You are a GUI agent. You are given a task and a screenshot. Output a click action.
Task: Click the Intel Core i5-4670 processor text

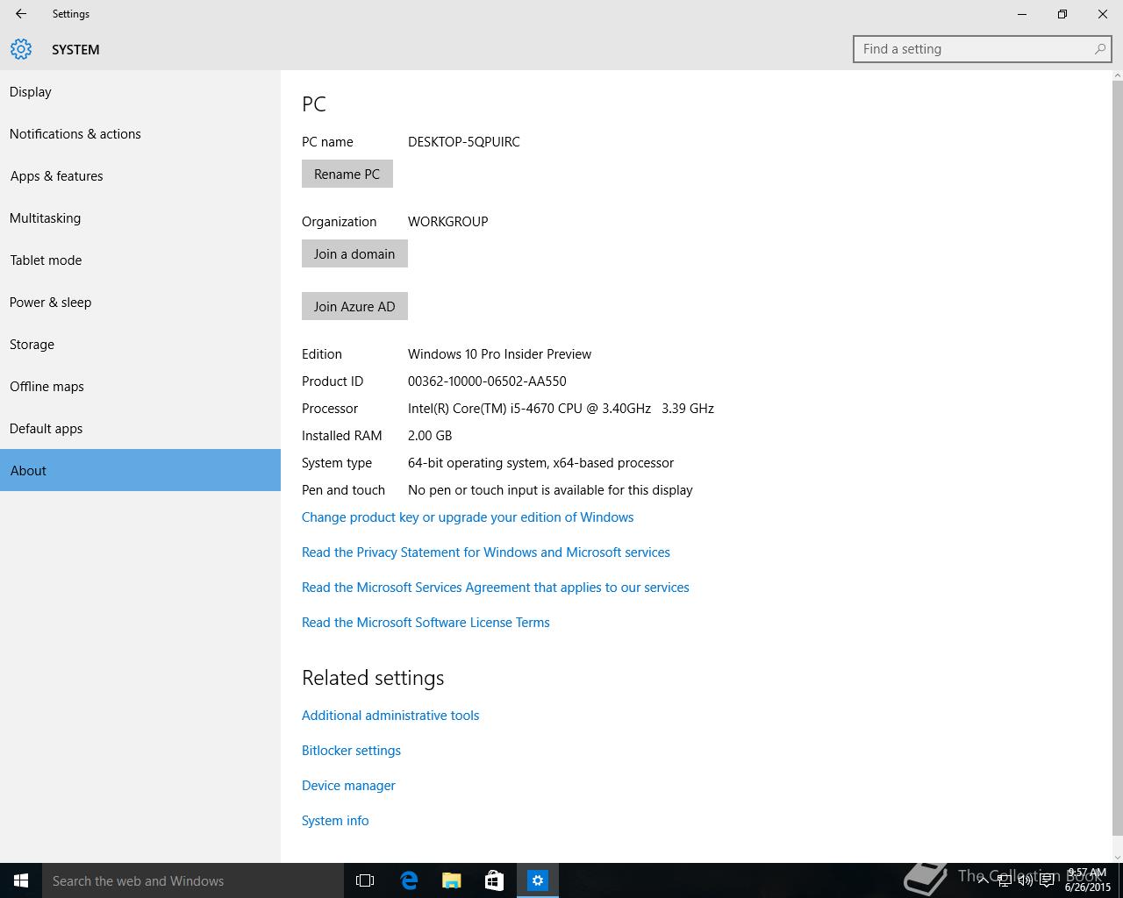[561, 409]
